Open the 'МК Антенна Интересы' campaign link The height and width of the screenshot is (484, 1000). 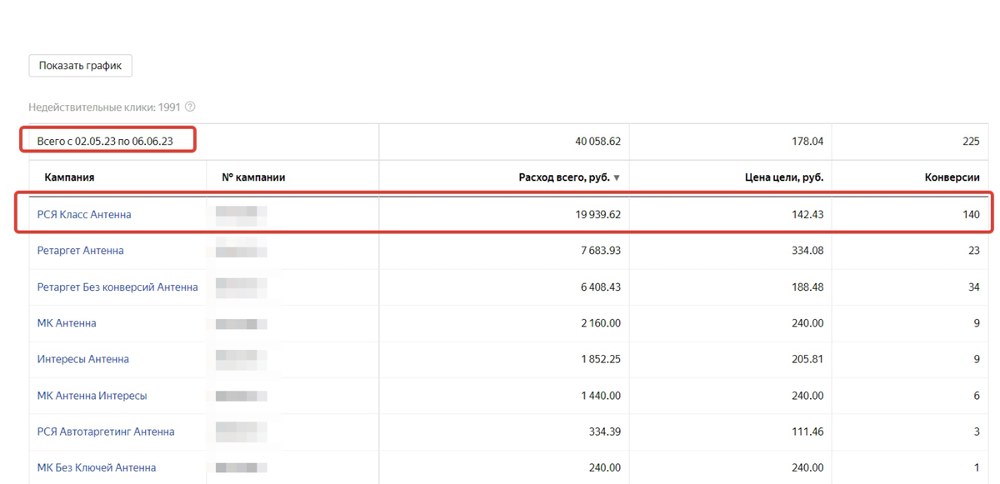(x=92, y=395)
